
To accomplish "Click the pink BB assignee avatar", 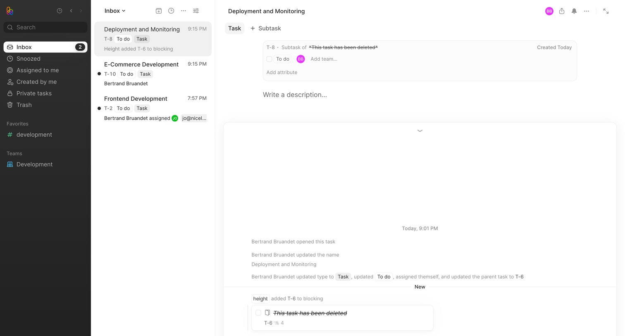I will [x=301, y=59].
